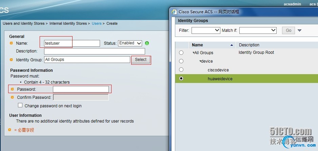The width and height of the screenshot is (318, 151).
Task: Open the Filter dropdown
Action: click(206, 30)
